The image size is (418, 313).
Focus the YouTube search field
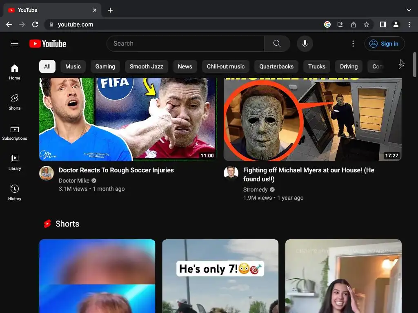(185, 44)
